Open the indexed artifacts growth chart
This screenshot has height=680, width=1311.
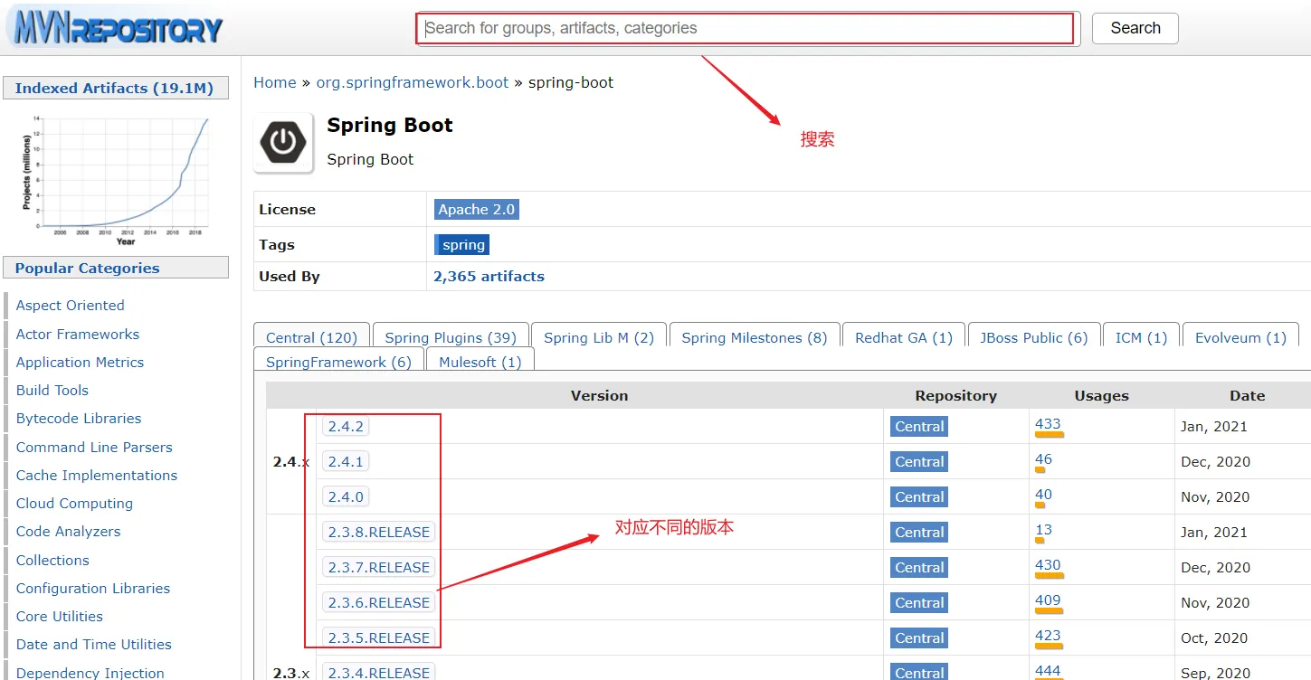[x=116, y=178]
